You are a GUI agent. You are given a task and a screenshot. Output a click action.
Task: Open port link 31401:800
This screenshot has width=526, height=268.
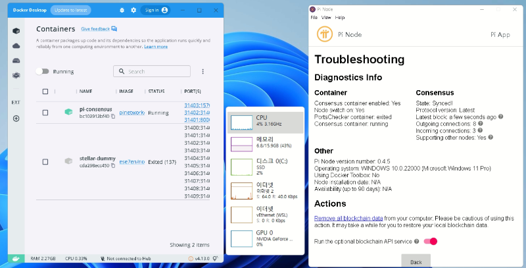point(197,120)
